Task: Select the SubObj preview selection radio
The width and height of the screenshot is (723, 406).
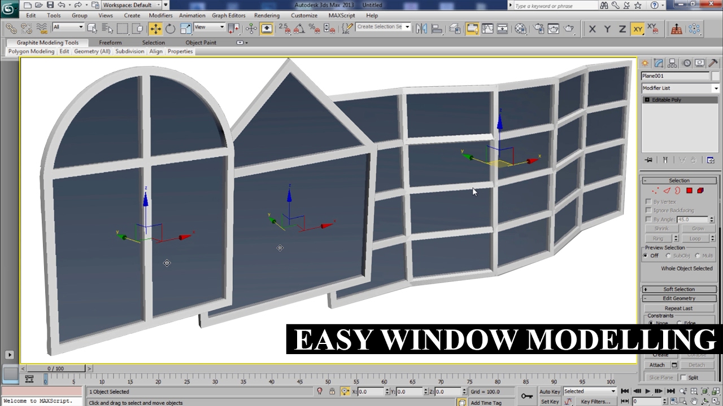Action: [668, 255]
